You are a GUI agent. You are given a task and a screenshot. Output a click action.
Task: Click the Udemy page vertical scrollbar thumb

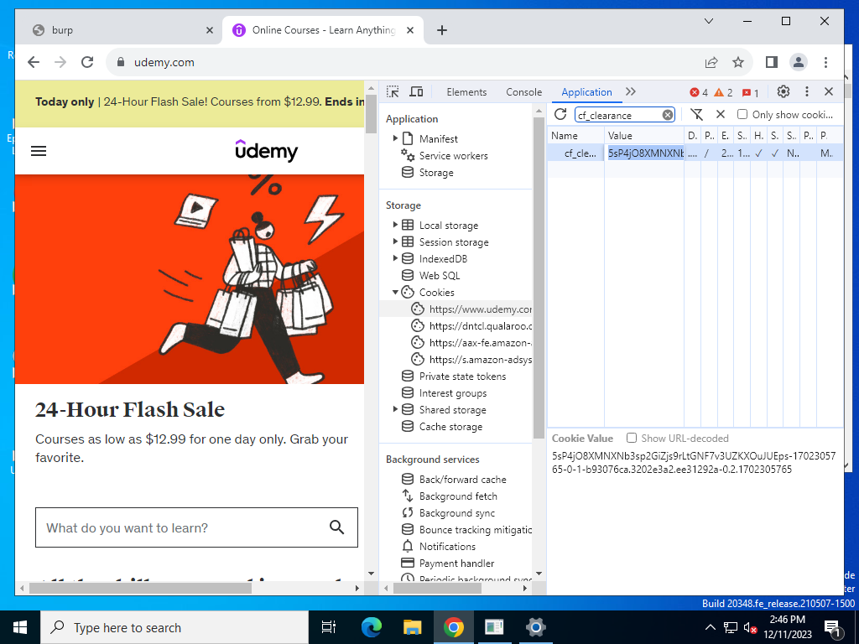pos(371,114)
